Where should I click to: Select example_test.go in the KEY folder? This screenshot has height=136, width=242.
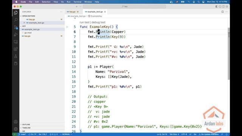click(x=32, y=29)
